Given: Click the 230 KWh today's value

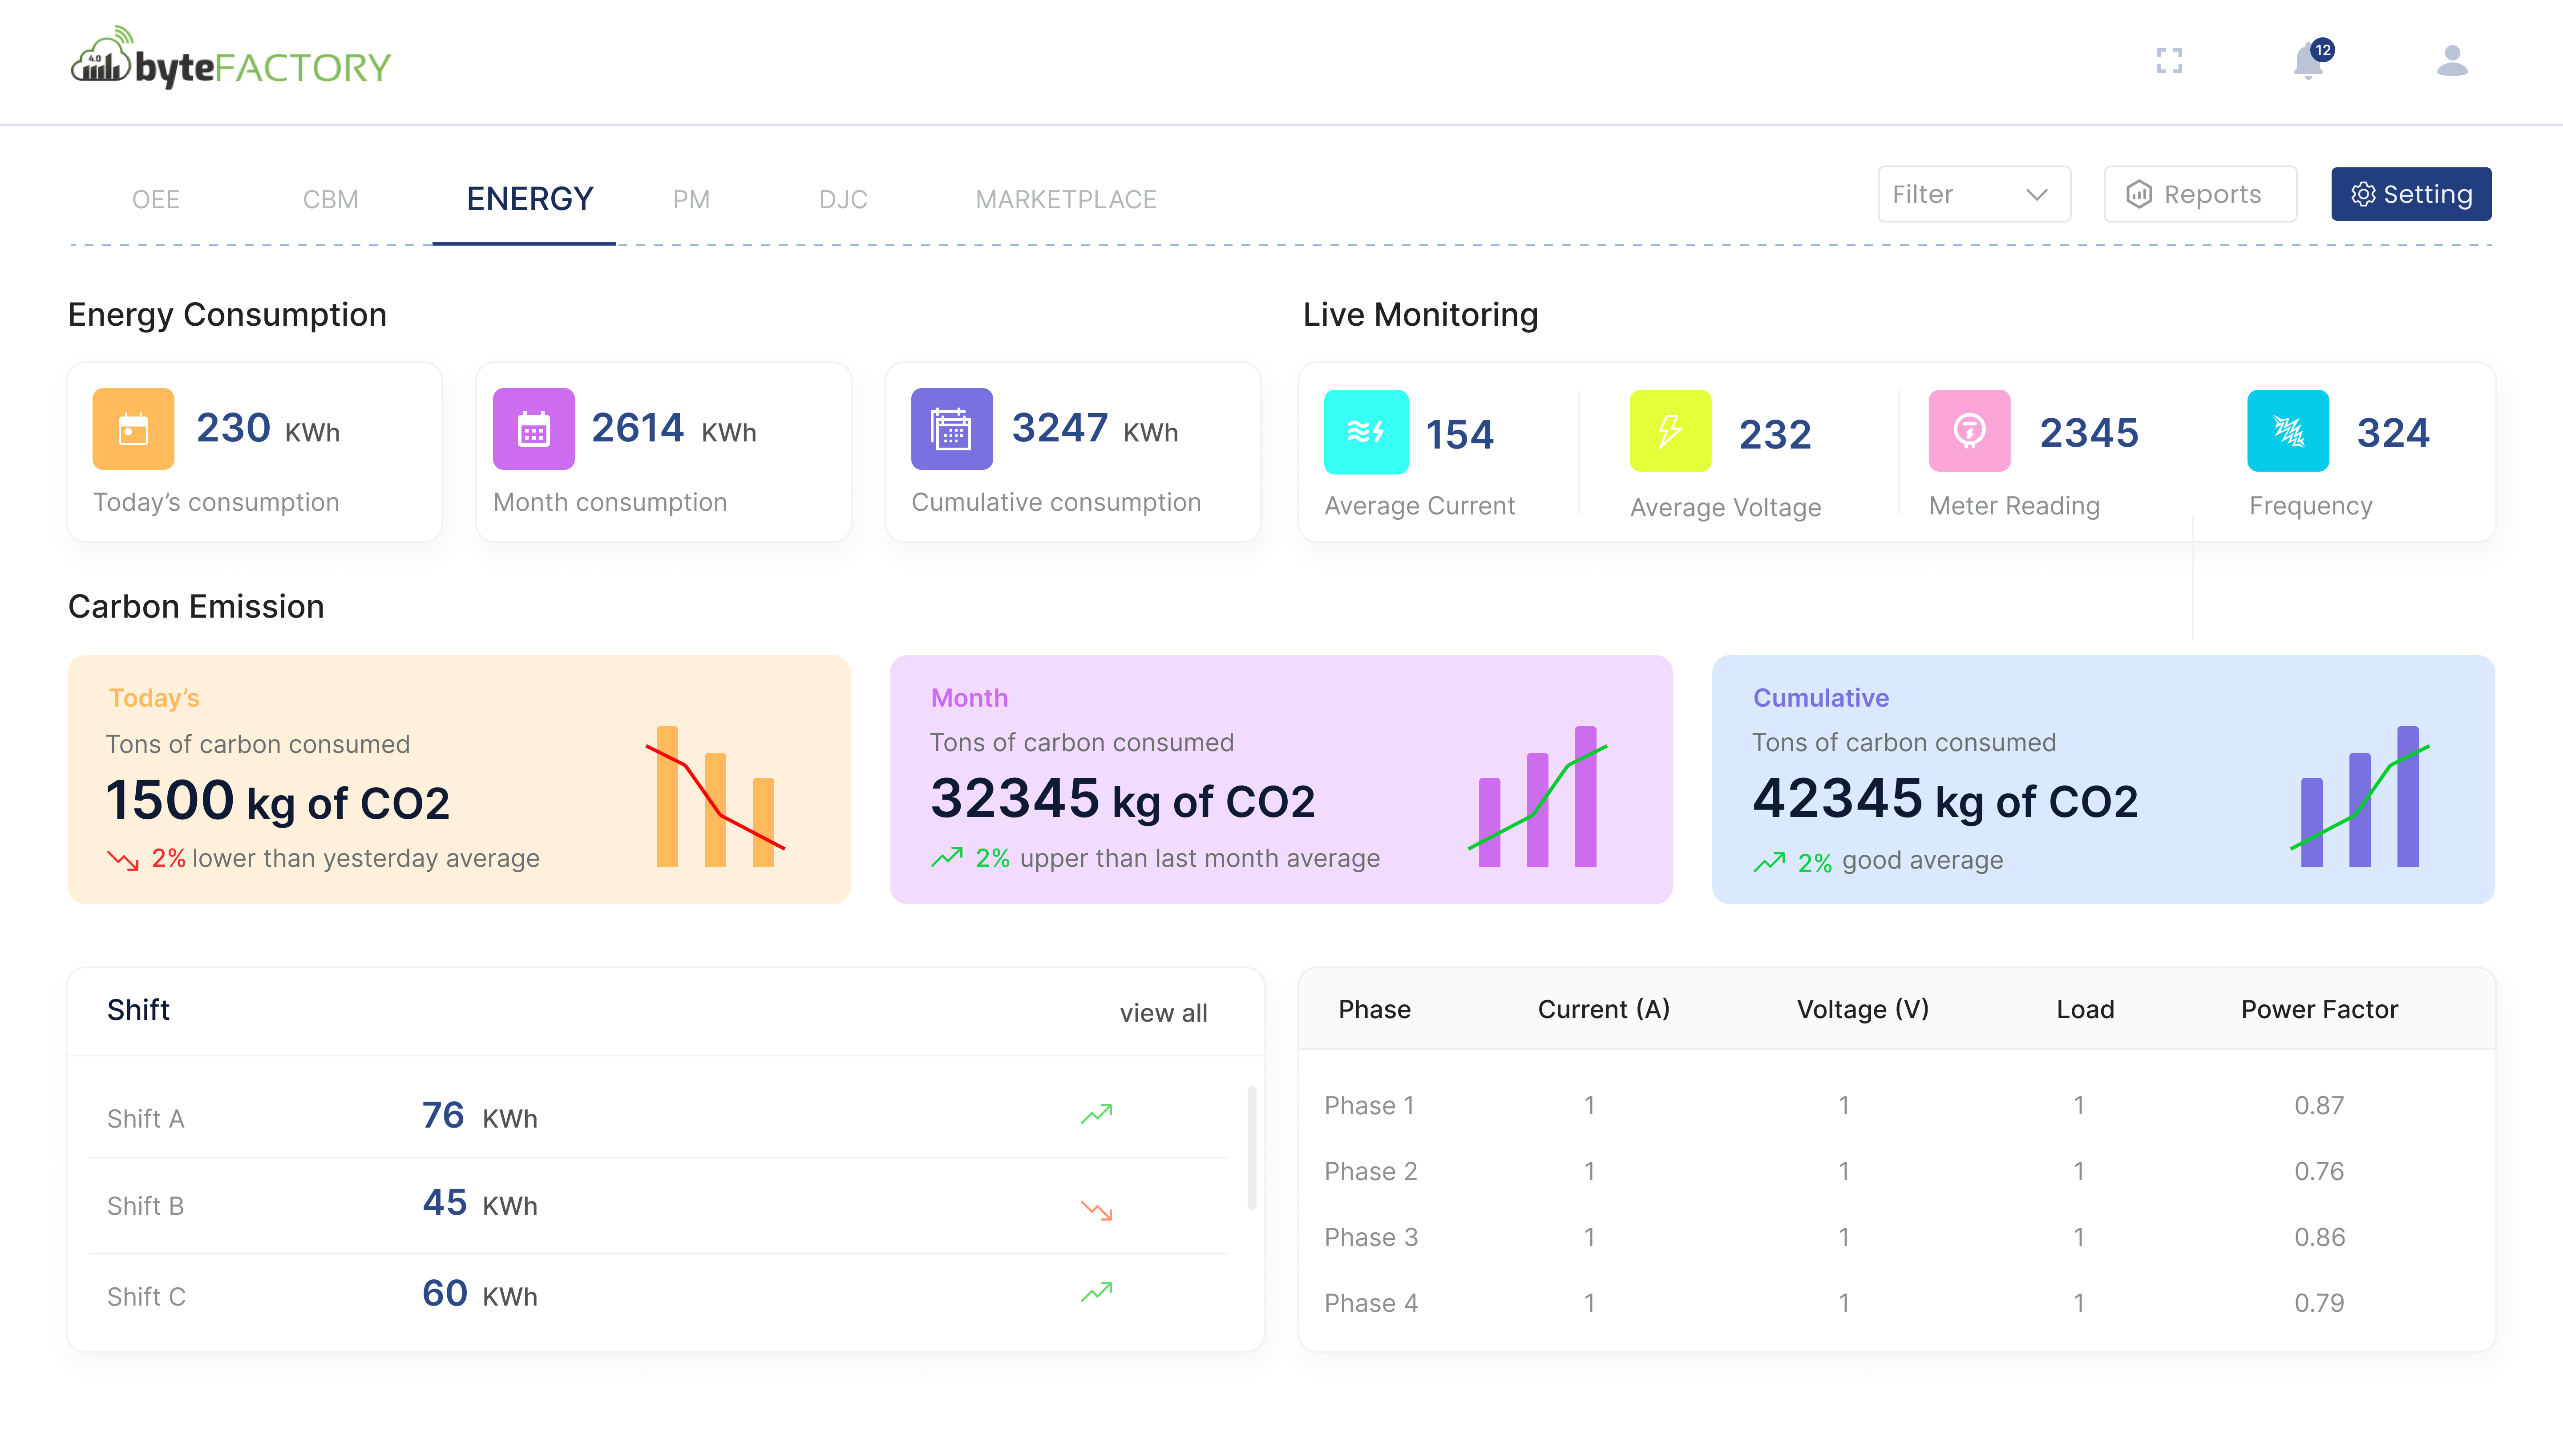Looking at the screenshot, I should [268, 429].
